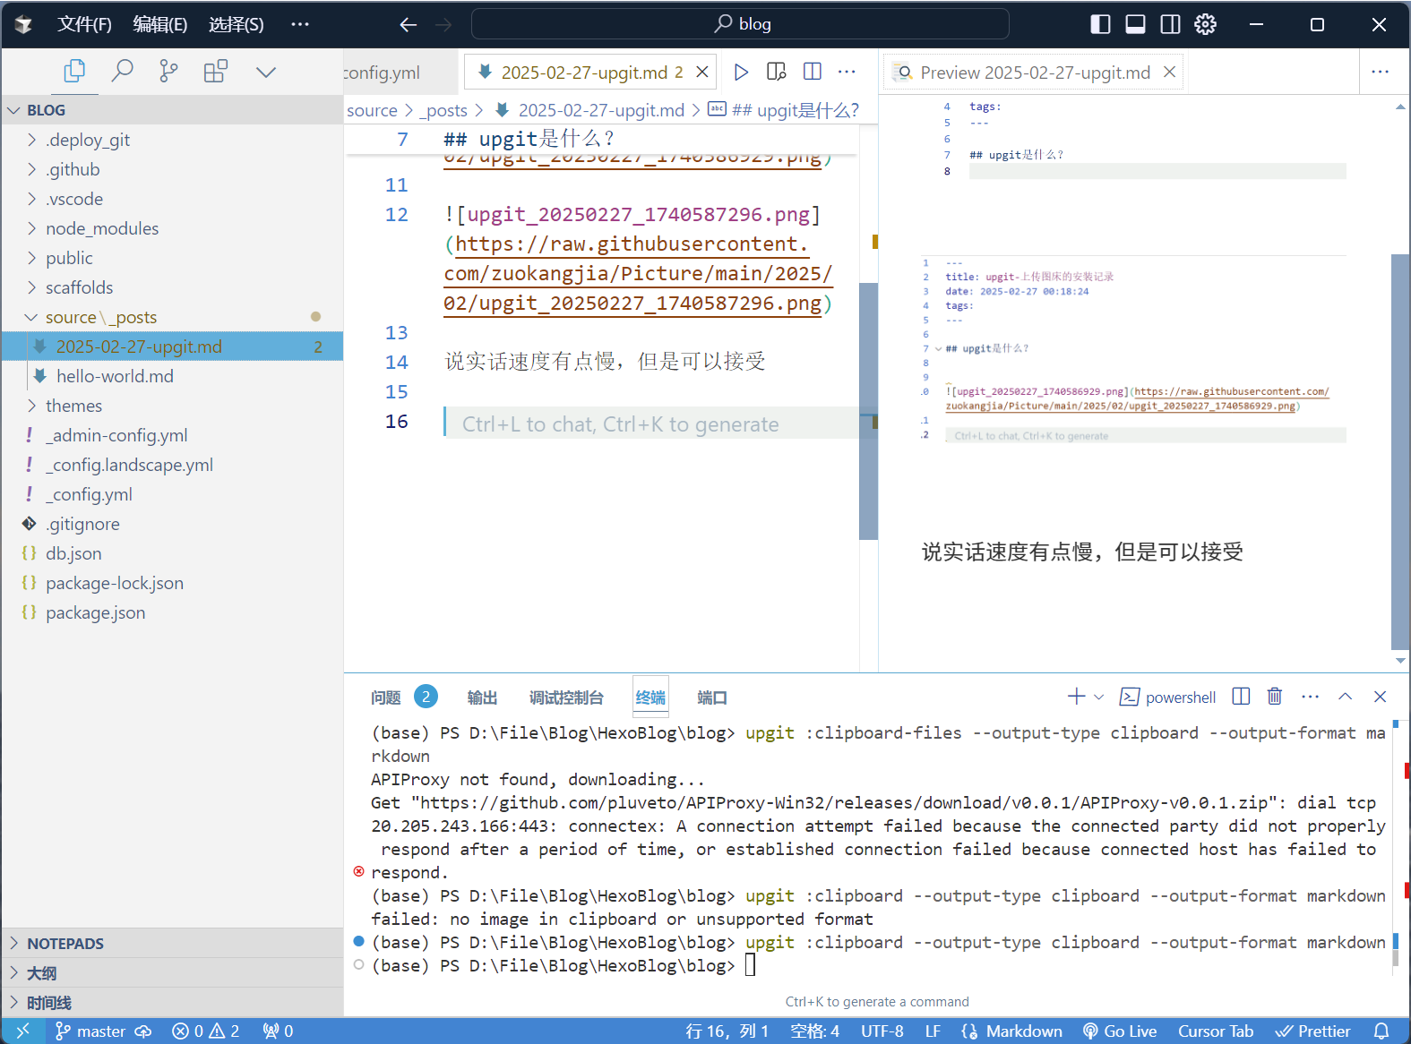Go back with the navigation arrow

click(409, 24)
